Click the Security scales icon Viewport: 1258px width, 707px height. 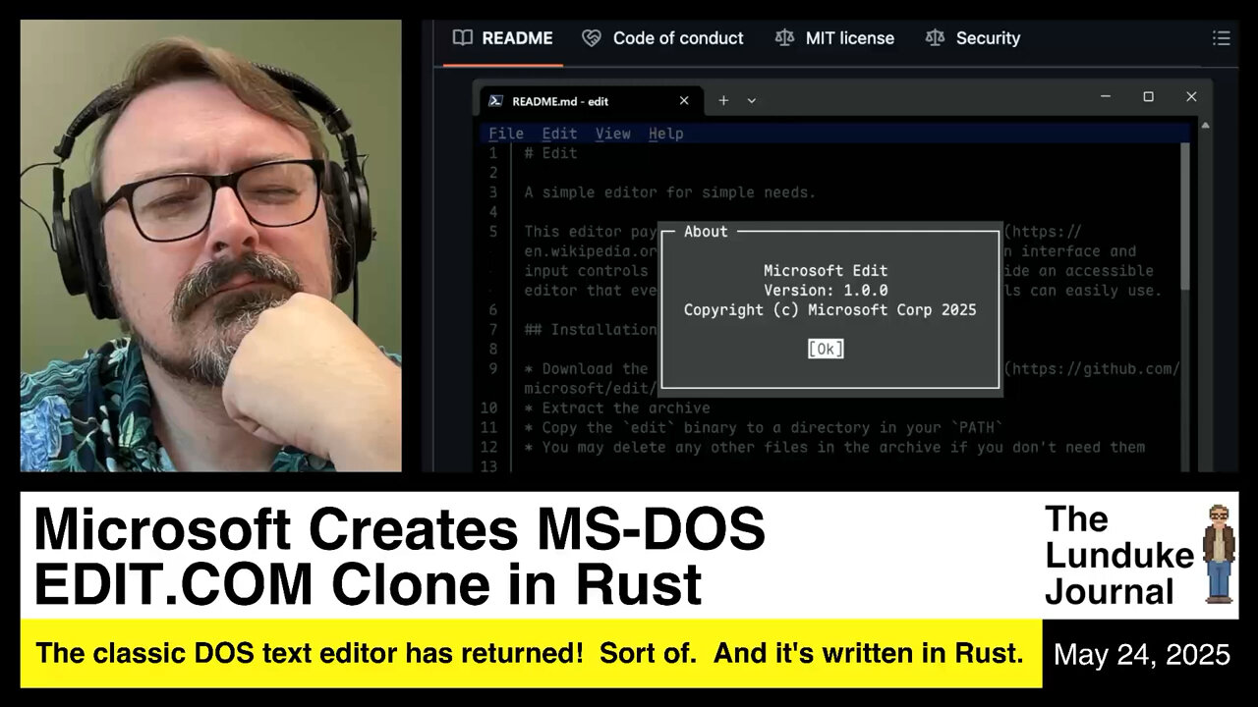(x=935, y=38)
